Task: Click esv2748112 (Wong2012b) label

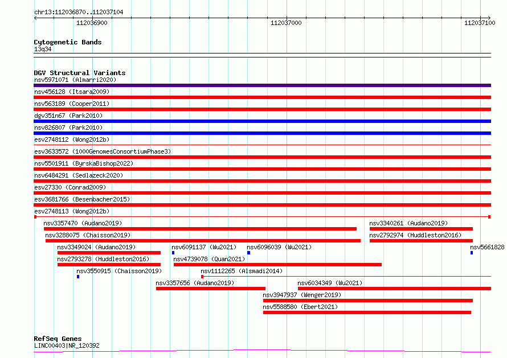Action: click(72, 139)
